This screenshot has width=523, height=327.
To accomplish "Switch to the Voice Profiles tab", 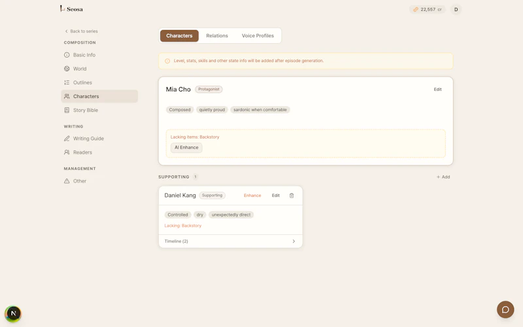I will [x=258, y=36].
